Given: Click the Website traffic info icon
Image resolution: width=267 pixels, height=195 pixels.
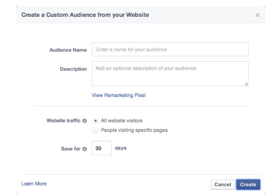Looking at the screenshot, I should coord(85,121).
